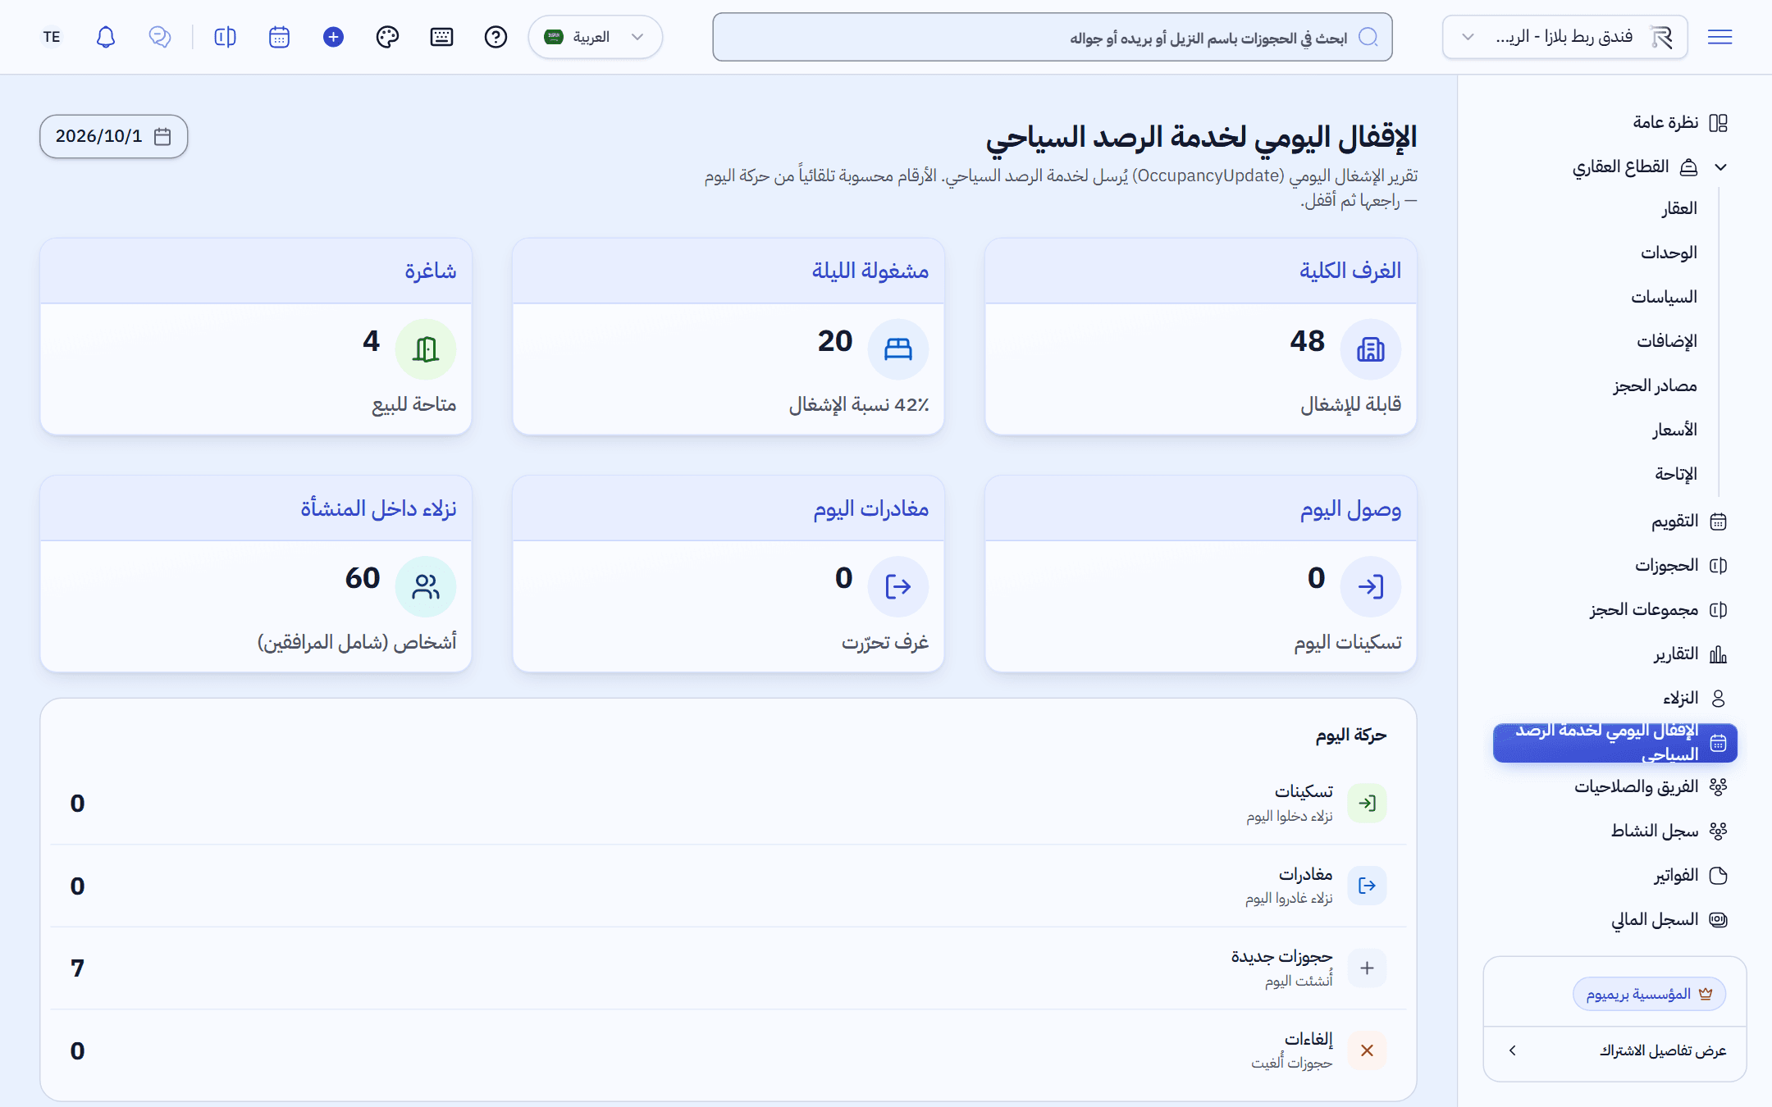Screen dimensions: 1772x1107
Task: Click the TE user avatar
Action: [x=52, y=37]
